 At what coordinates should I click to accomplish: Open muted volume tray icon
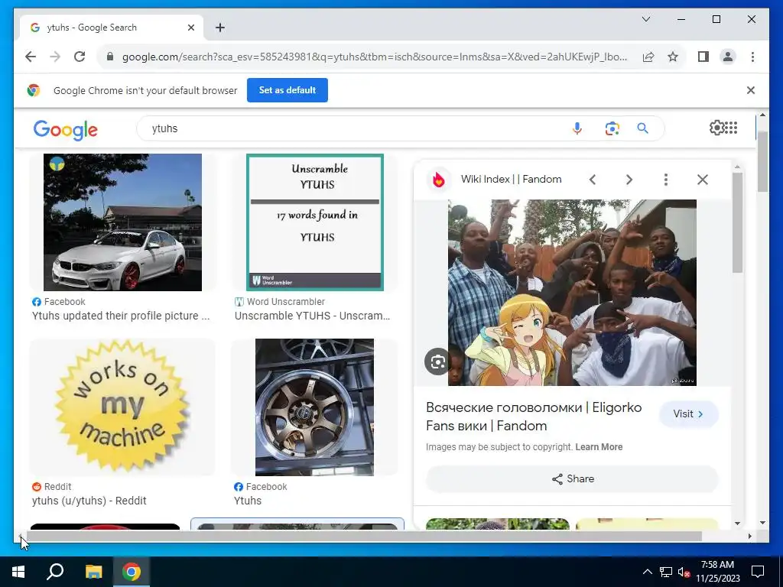684,572
